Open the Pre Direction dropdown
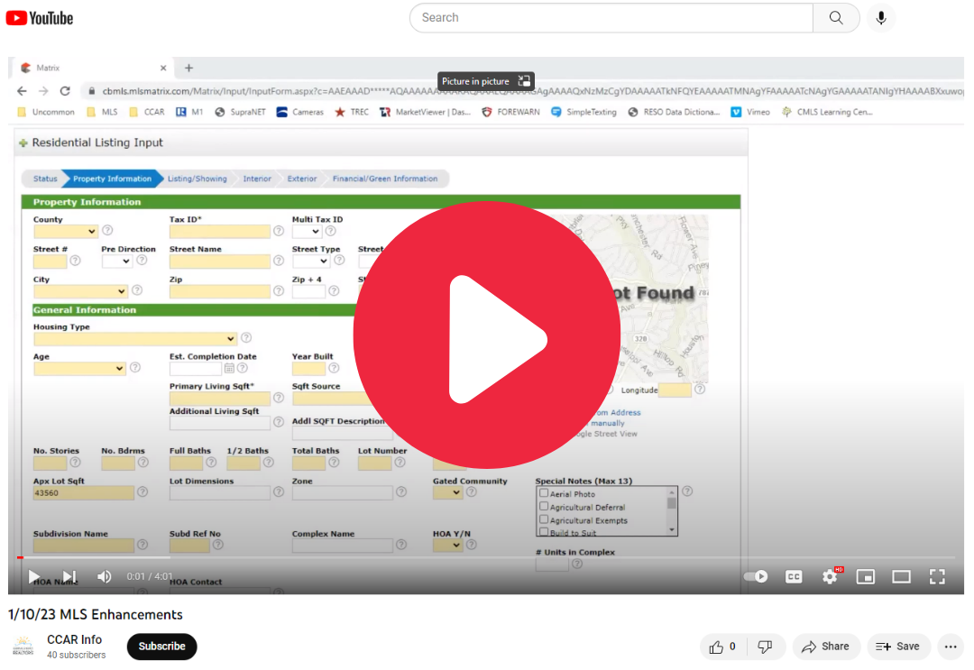 (116, 262)
